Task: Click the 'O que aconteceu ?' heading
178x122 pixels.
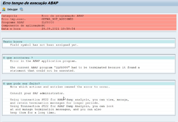Action: [x=18, y=58]
